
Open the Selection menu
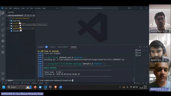(17, 8)
